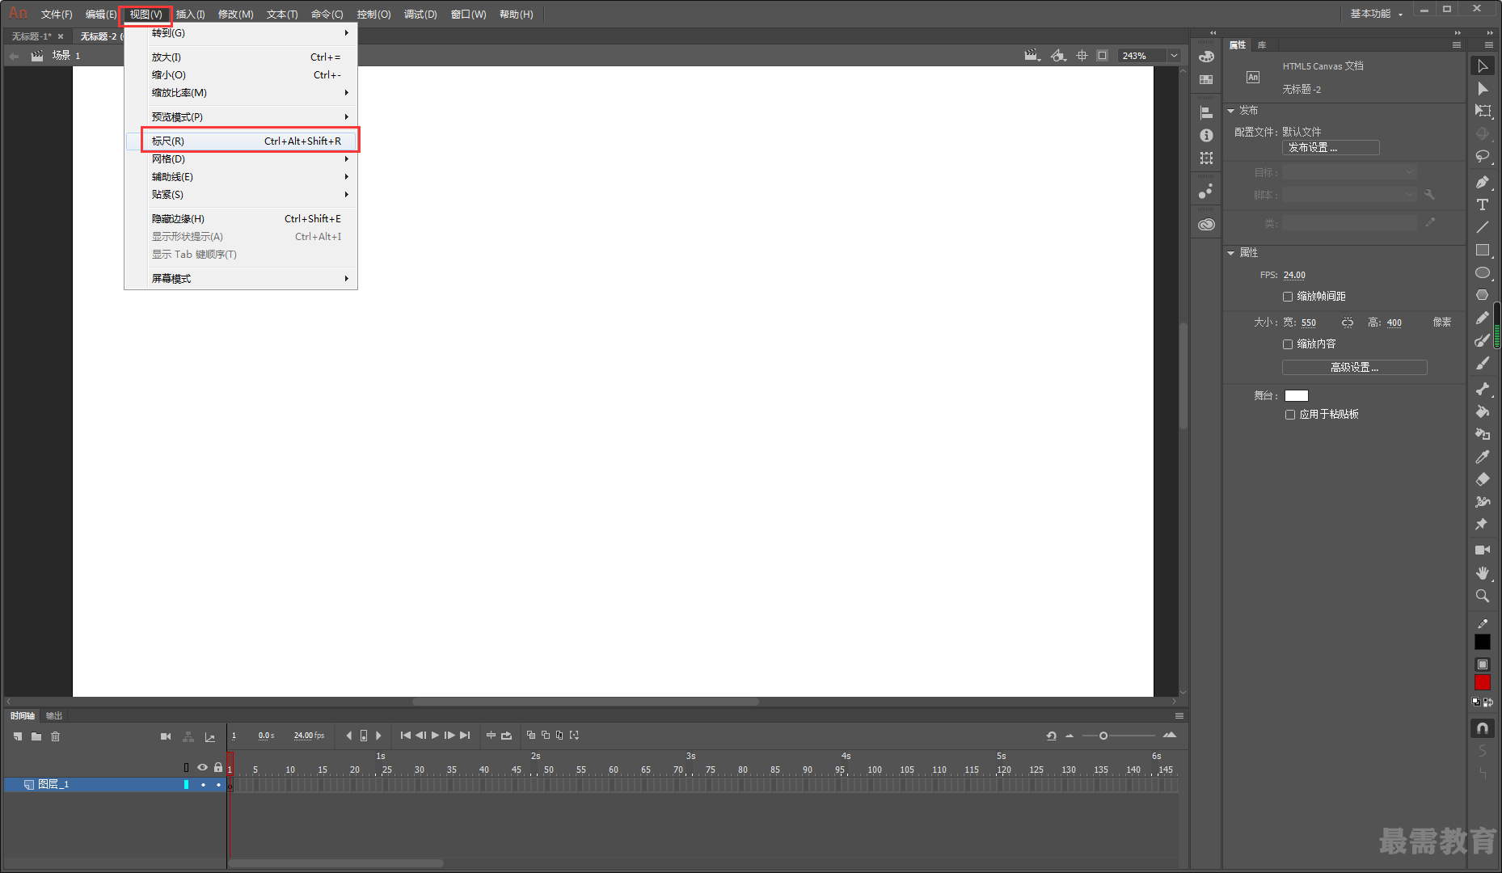Open the 基本功能 workspace dropdown

pyautogui.click(x=1377, y=14)
